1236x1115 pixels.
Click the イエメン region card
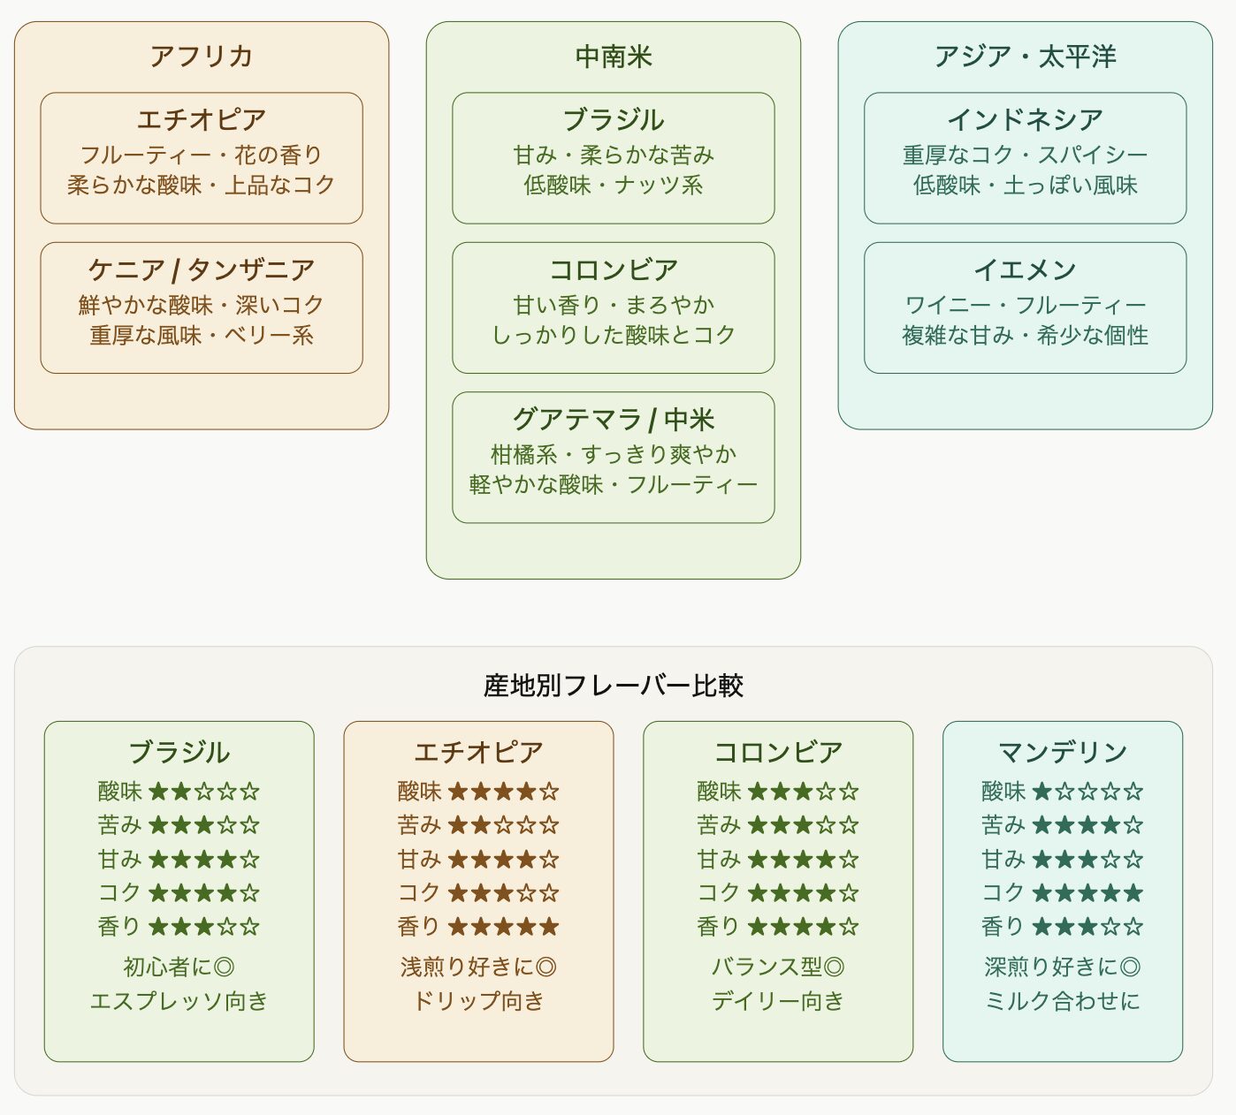click(1026, 307)
